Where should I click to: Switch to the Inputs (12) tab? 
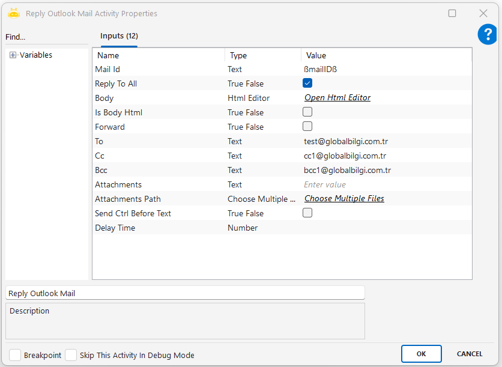(119, 36)
